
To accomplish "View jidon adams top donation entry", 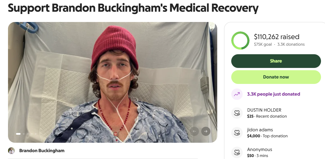I will tap(267, 133).
